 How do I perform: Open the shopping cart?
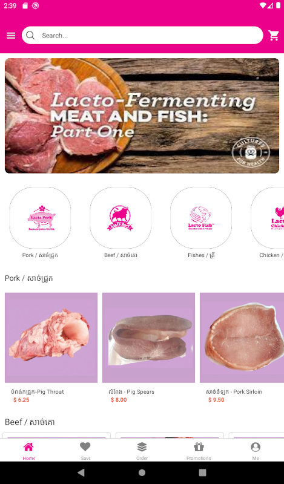[x=274, y=36]
